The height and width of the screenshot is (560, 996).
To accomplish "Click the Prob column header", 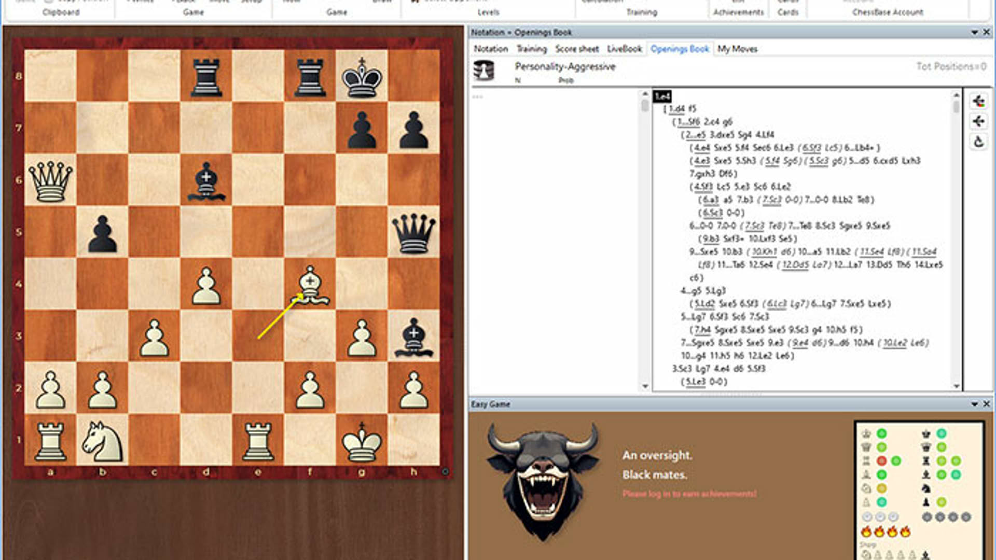I will coord(566,80).
